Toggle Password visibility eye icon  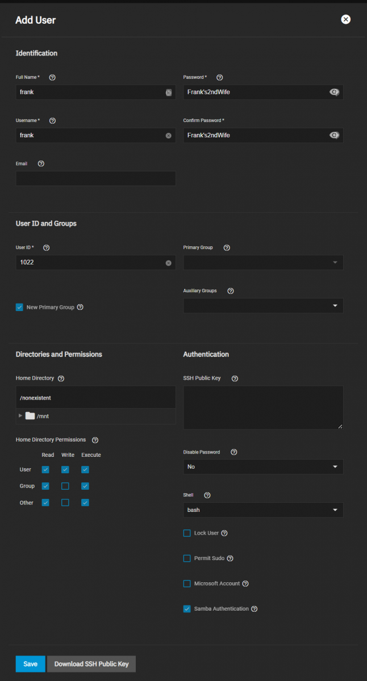334,92
